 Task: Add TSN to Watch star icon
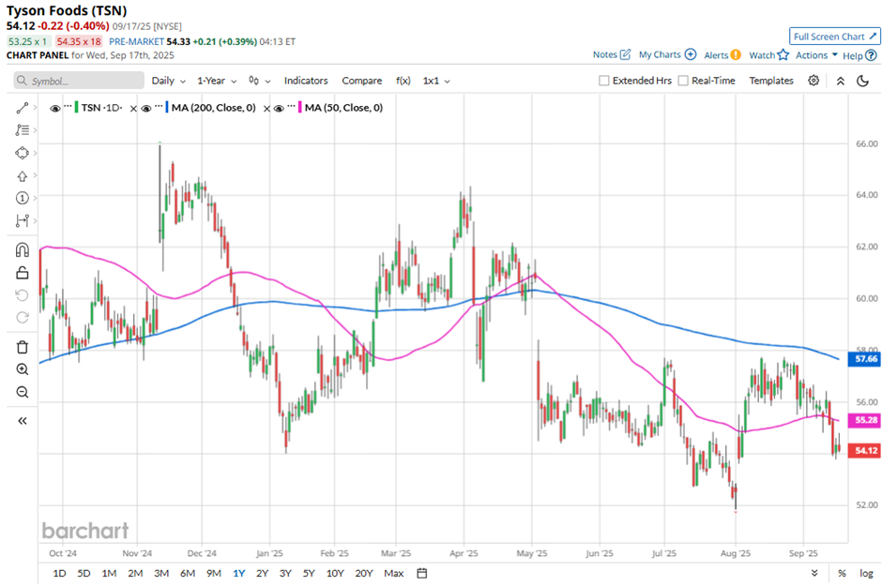pyautogui.click(x=783, y=54)
